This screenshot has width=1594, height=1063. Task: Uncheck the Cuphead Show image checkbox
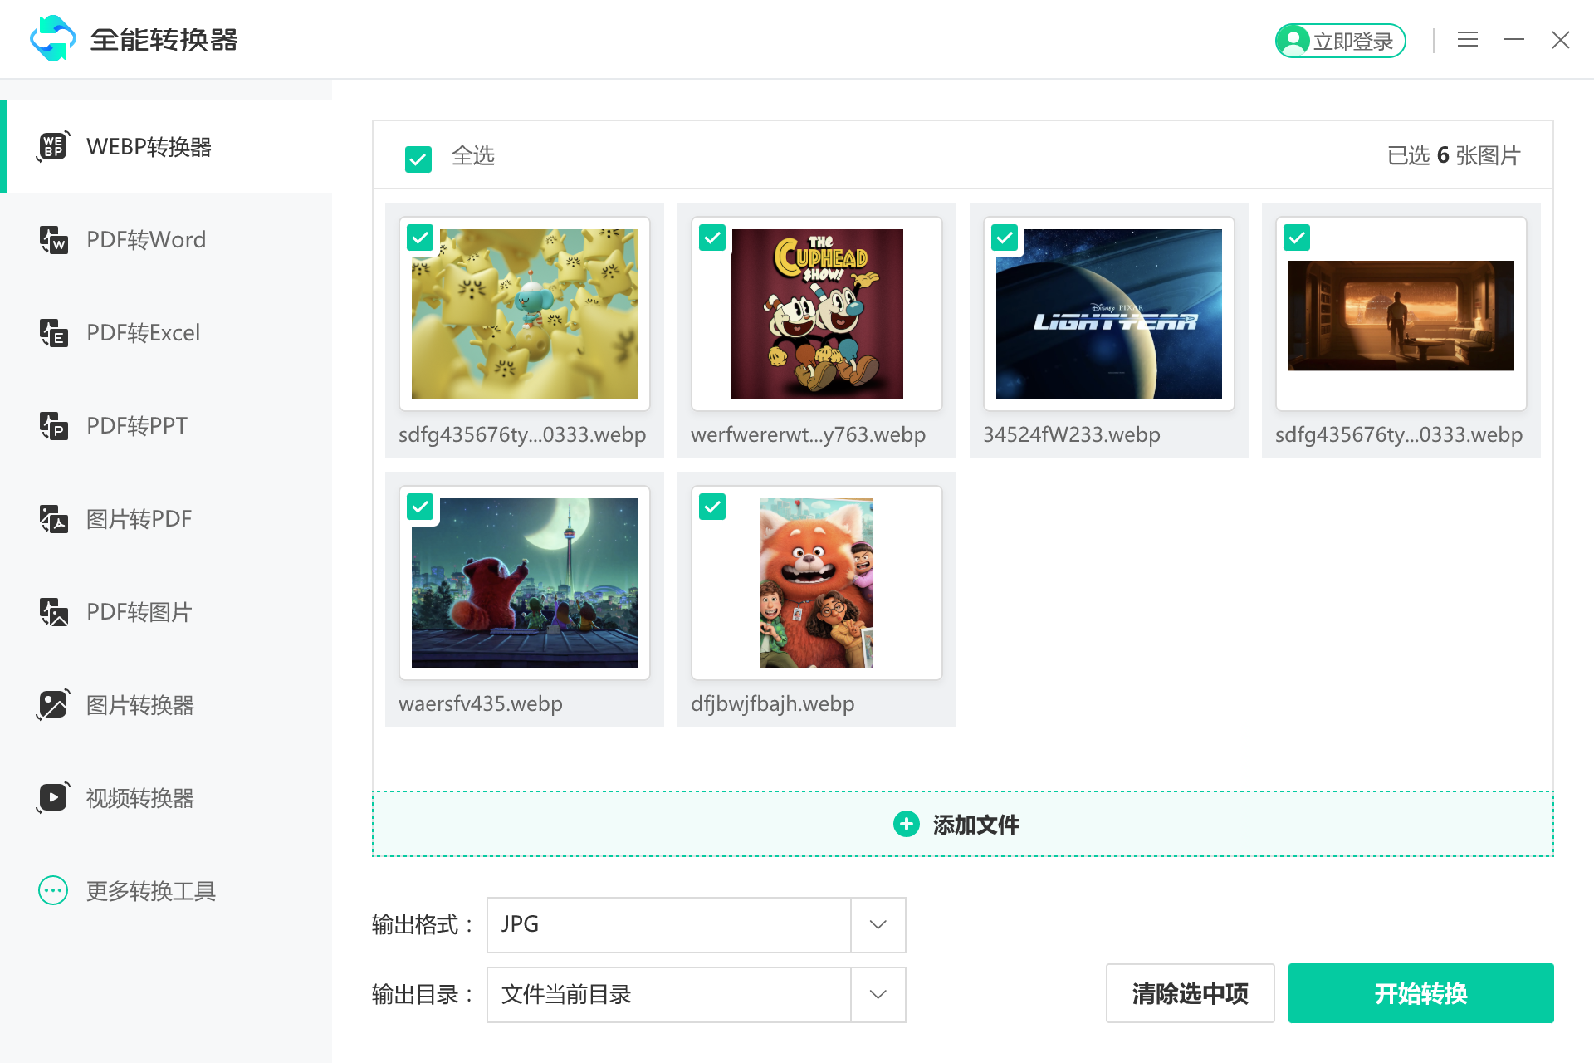click(x=711, y=238)
